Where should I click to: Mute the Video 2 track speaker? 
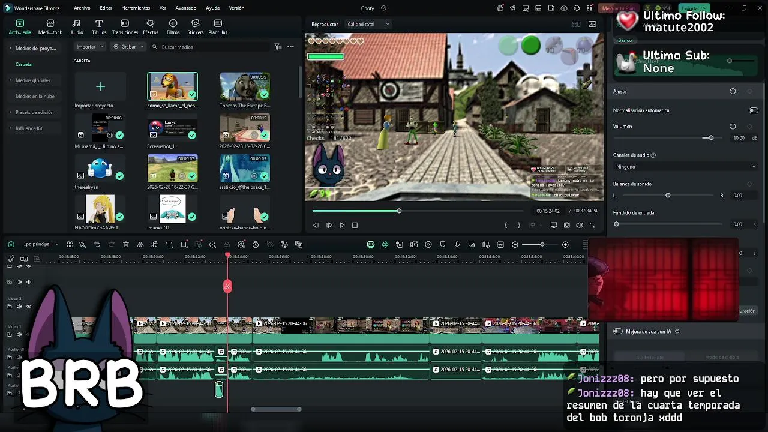tap(19, 307)
